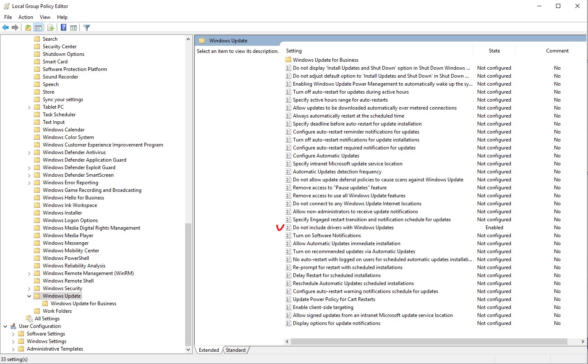
Task: Collapse the Windows Update tree node
Action: tap(29, 296)
